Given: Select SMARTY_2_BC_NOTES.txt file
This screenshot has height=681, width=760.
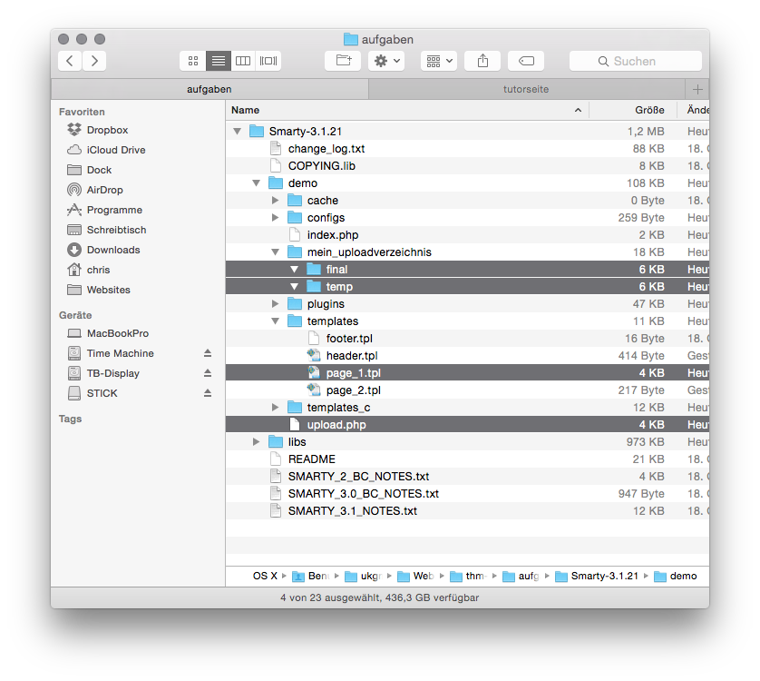Looking at the screenshot, I should point(467,476).
